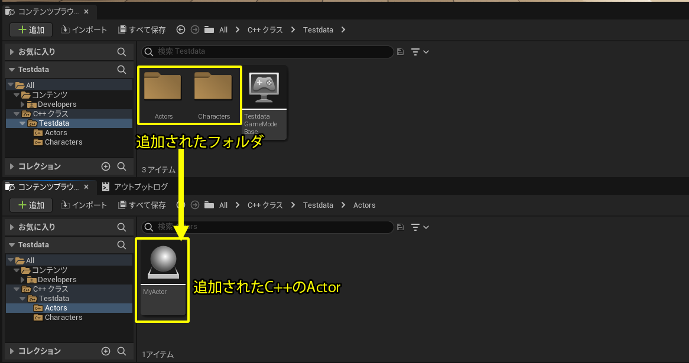Click the back navigation arrow
The width and height of the screenshot is (689, 363).
[181, 30]
